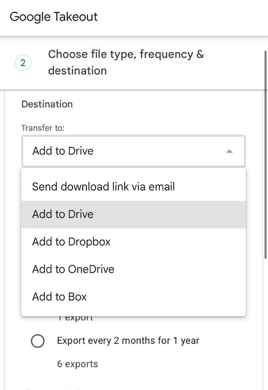Click the vertical scrollbar thumb

point(265,154)
